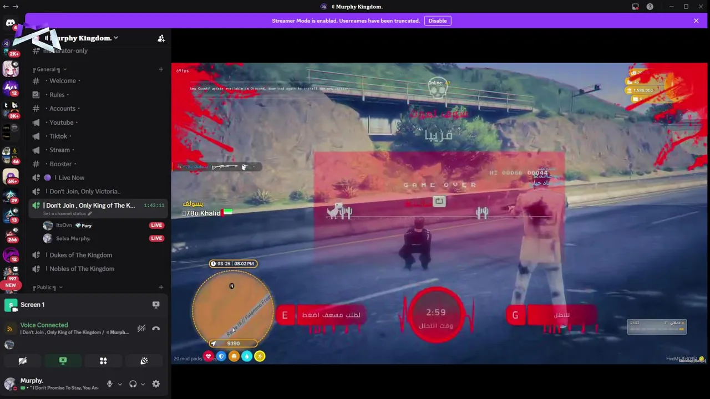Open the Tiktok announcement channel
Screen dimensions: 710x399
click(x=98, y=136)
